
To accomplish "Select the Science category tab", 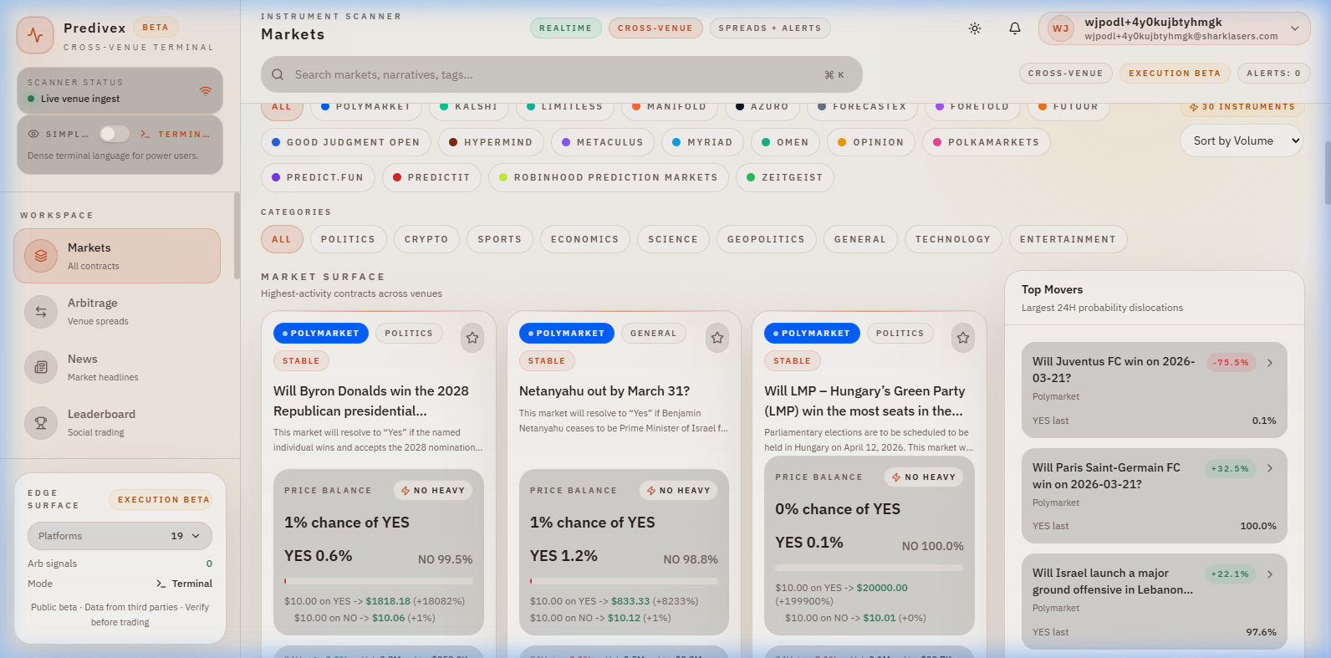I will point(673,239).
